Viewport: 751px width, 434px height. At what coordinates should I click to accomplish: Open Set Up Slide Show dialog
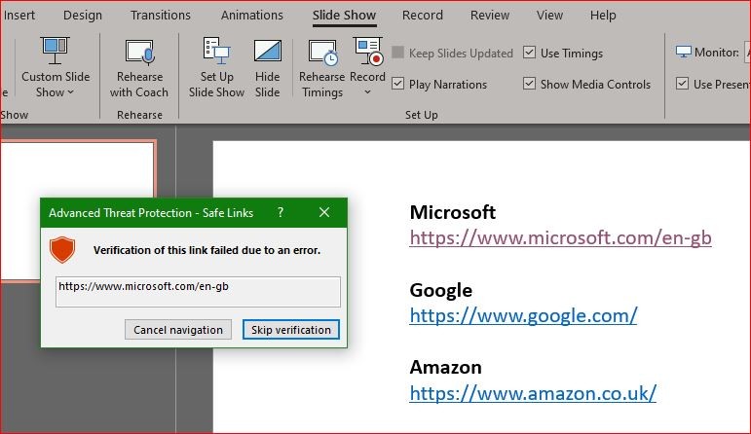coord(216,67)
